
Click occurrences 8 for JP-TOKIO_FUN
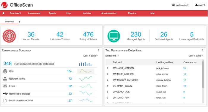[184, 98]
